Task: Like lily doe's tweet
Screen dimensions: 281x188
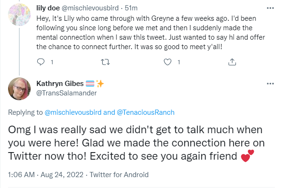Action: (x=167, y=62)
